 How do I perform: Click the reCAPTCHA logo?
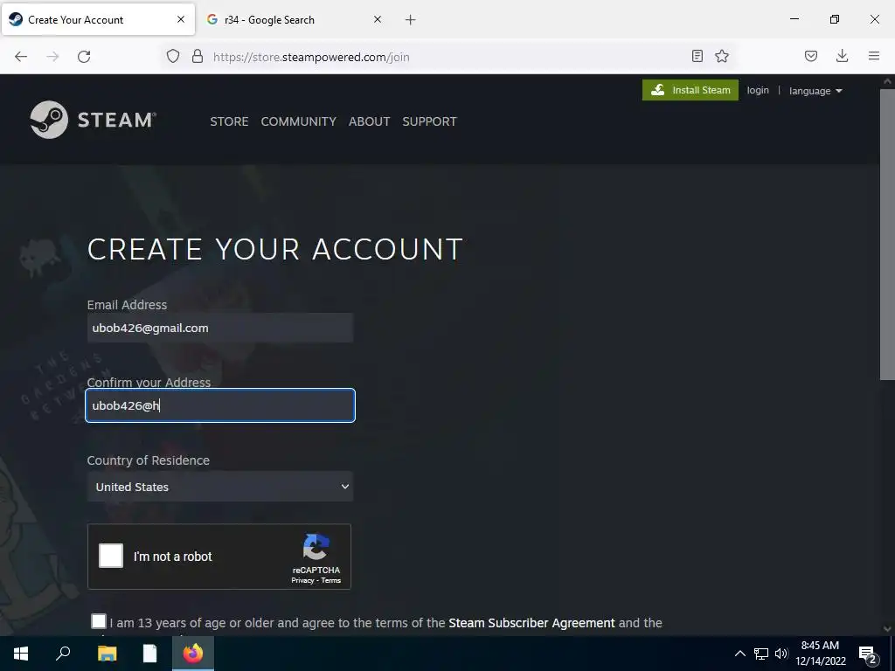(316, 547)
